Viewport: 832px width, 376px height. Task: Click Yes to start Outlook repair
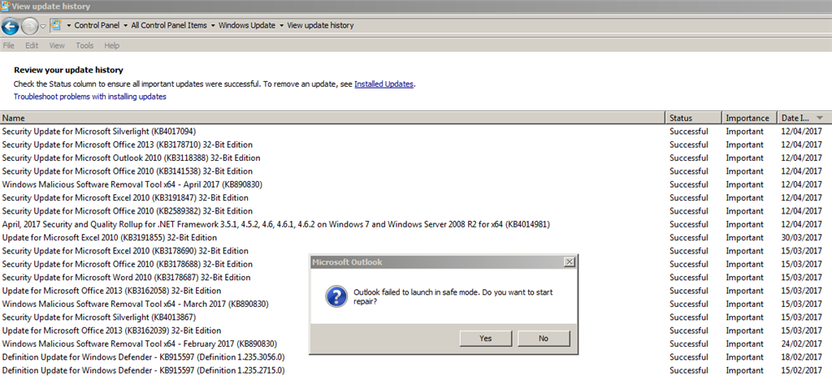(486, 339)
